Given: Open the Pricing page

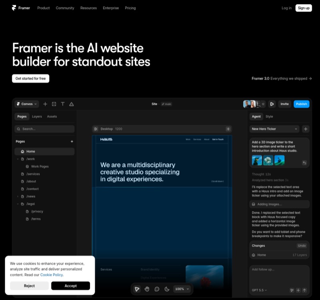Looking at the screenshot, I should click(x=130, y=8).
